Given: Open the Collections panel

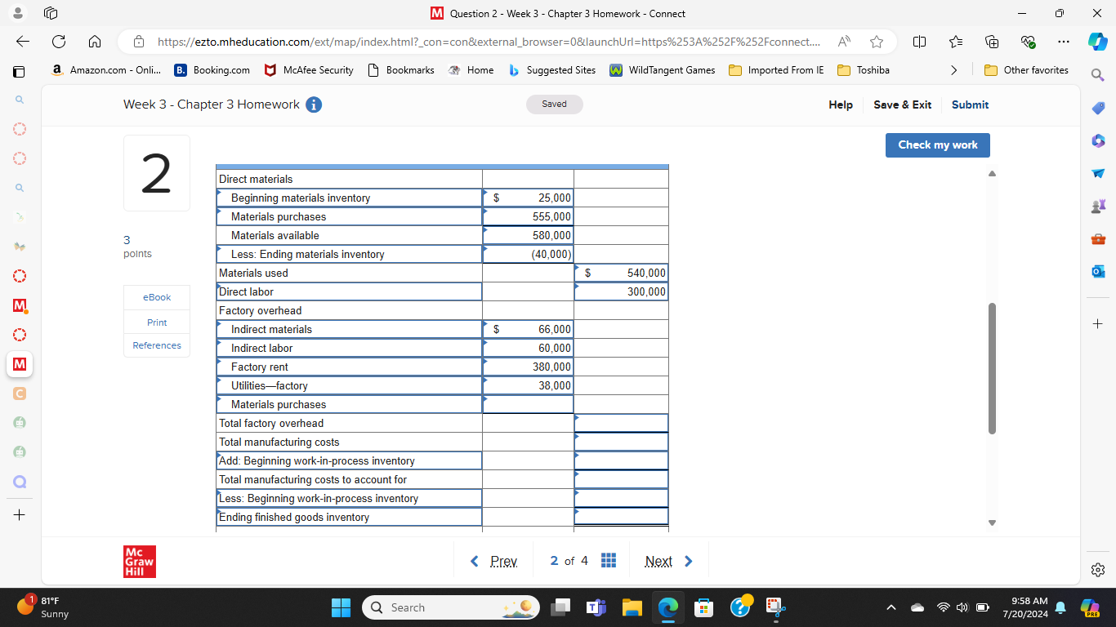Looking at the screenshot, I should pyautogui.click(x=993, y=42).
